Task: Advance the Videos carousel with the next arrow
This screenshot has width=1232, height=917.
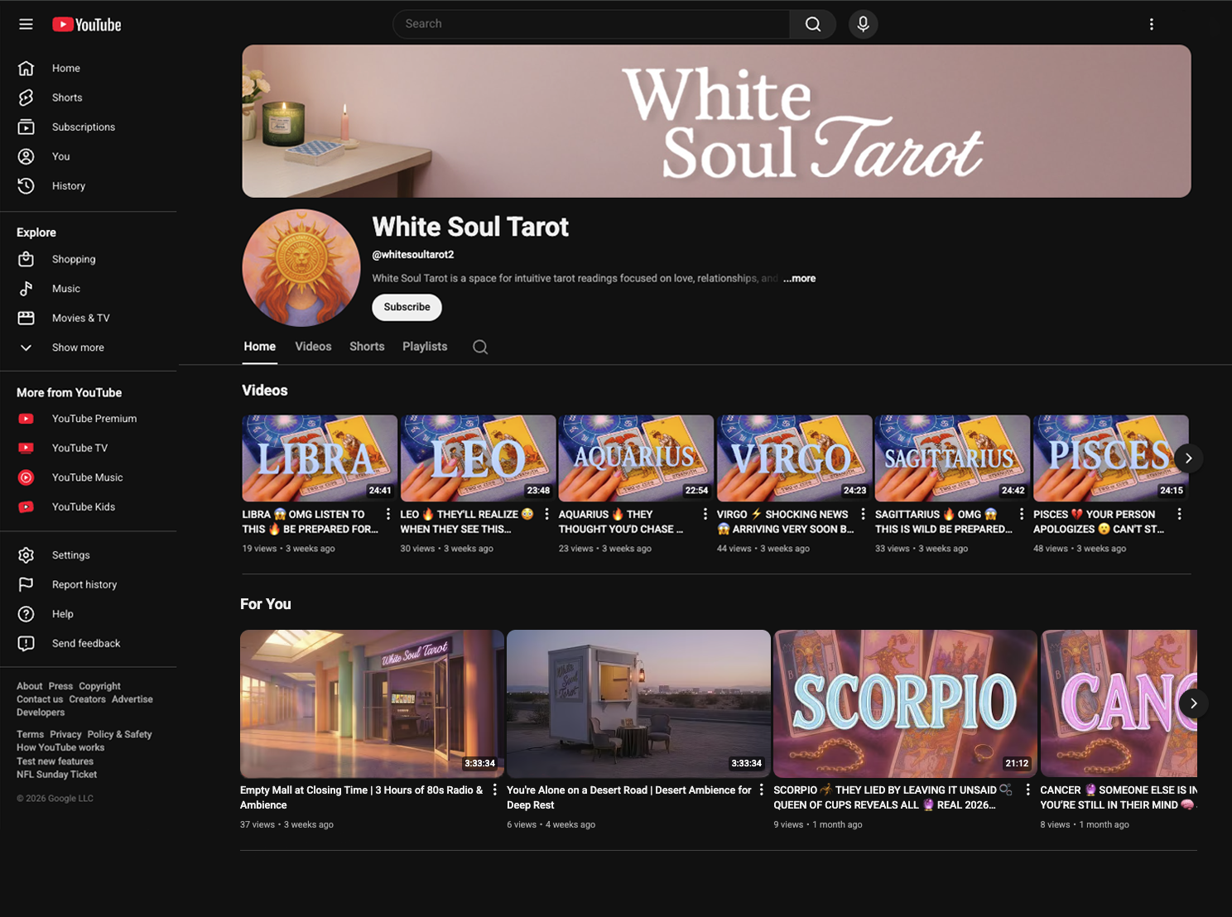Action: (1188, 458)
